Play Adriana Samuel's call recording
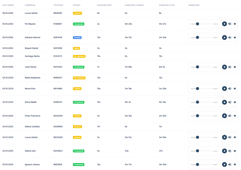This screenshot has width=241, height=170. [224, 38]
